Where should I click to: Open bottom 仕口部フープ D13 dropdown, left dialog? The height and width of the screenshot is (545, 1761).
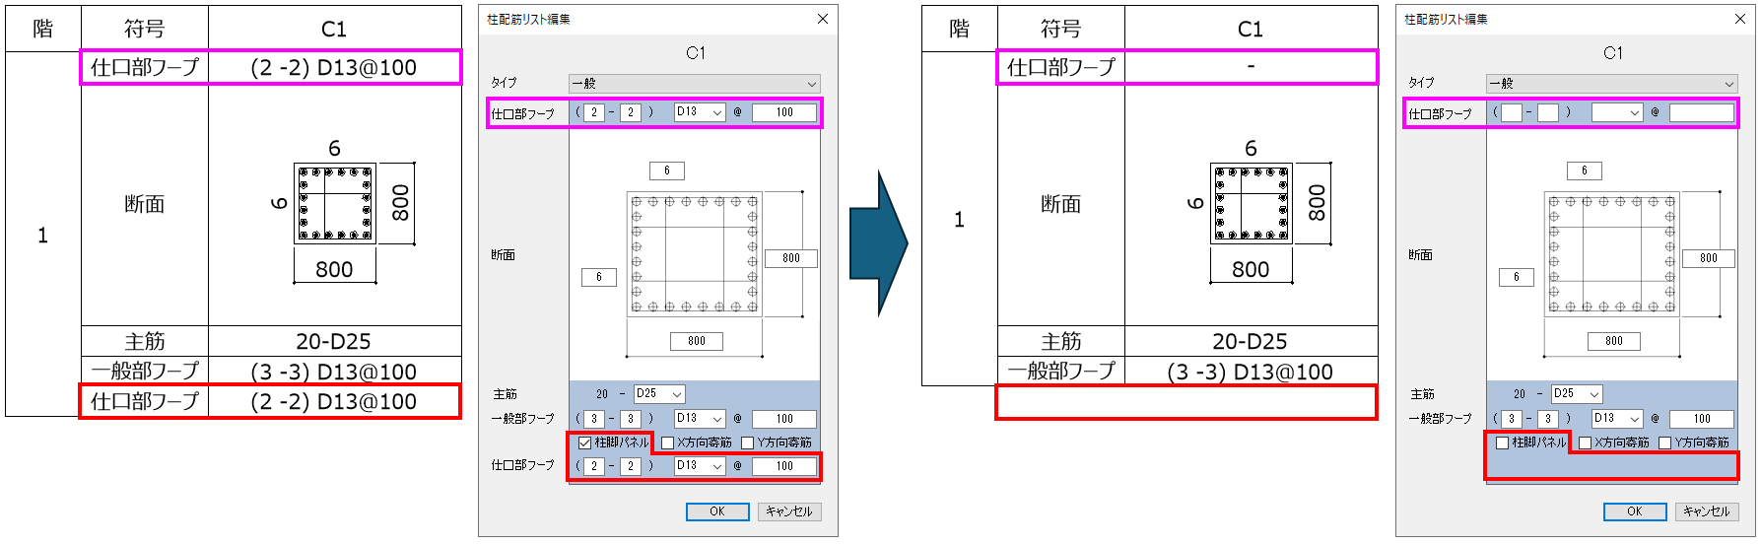pyautogui.click(x=700, y=465)
